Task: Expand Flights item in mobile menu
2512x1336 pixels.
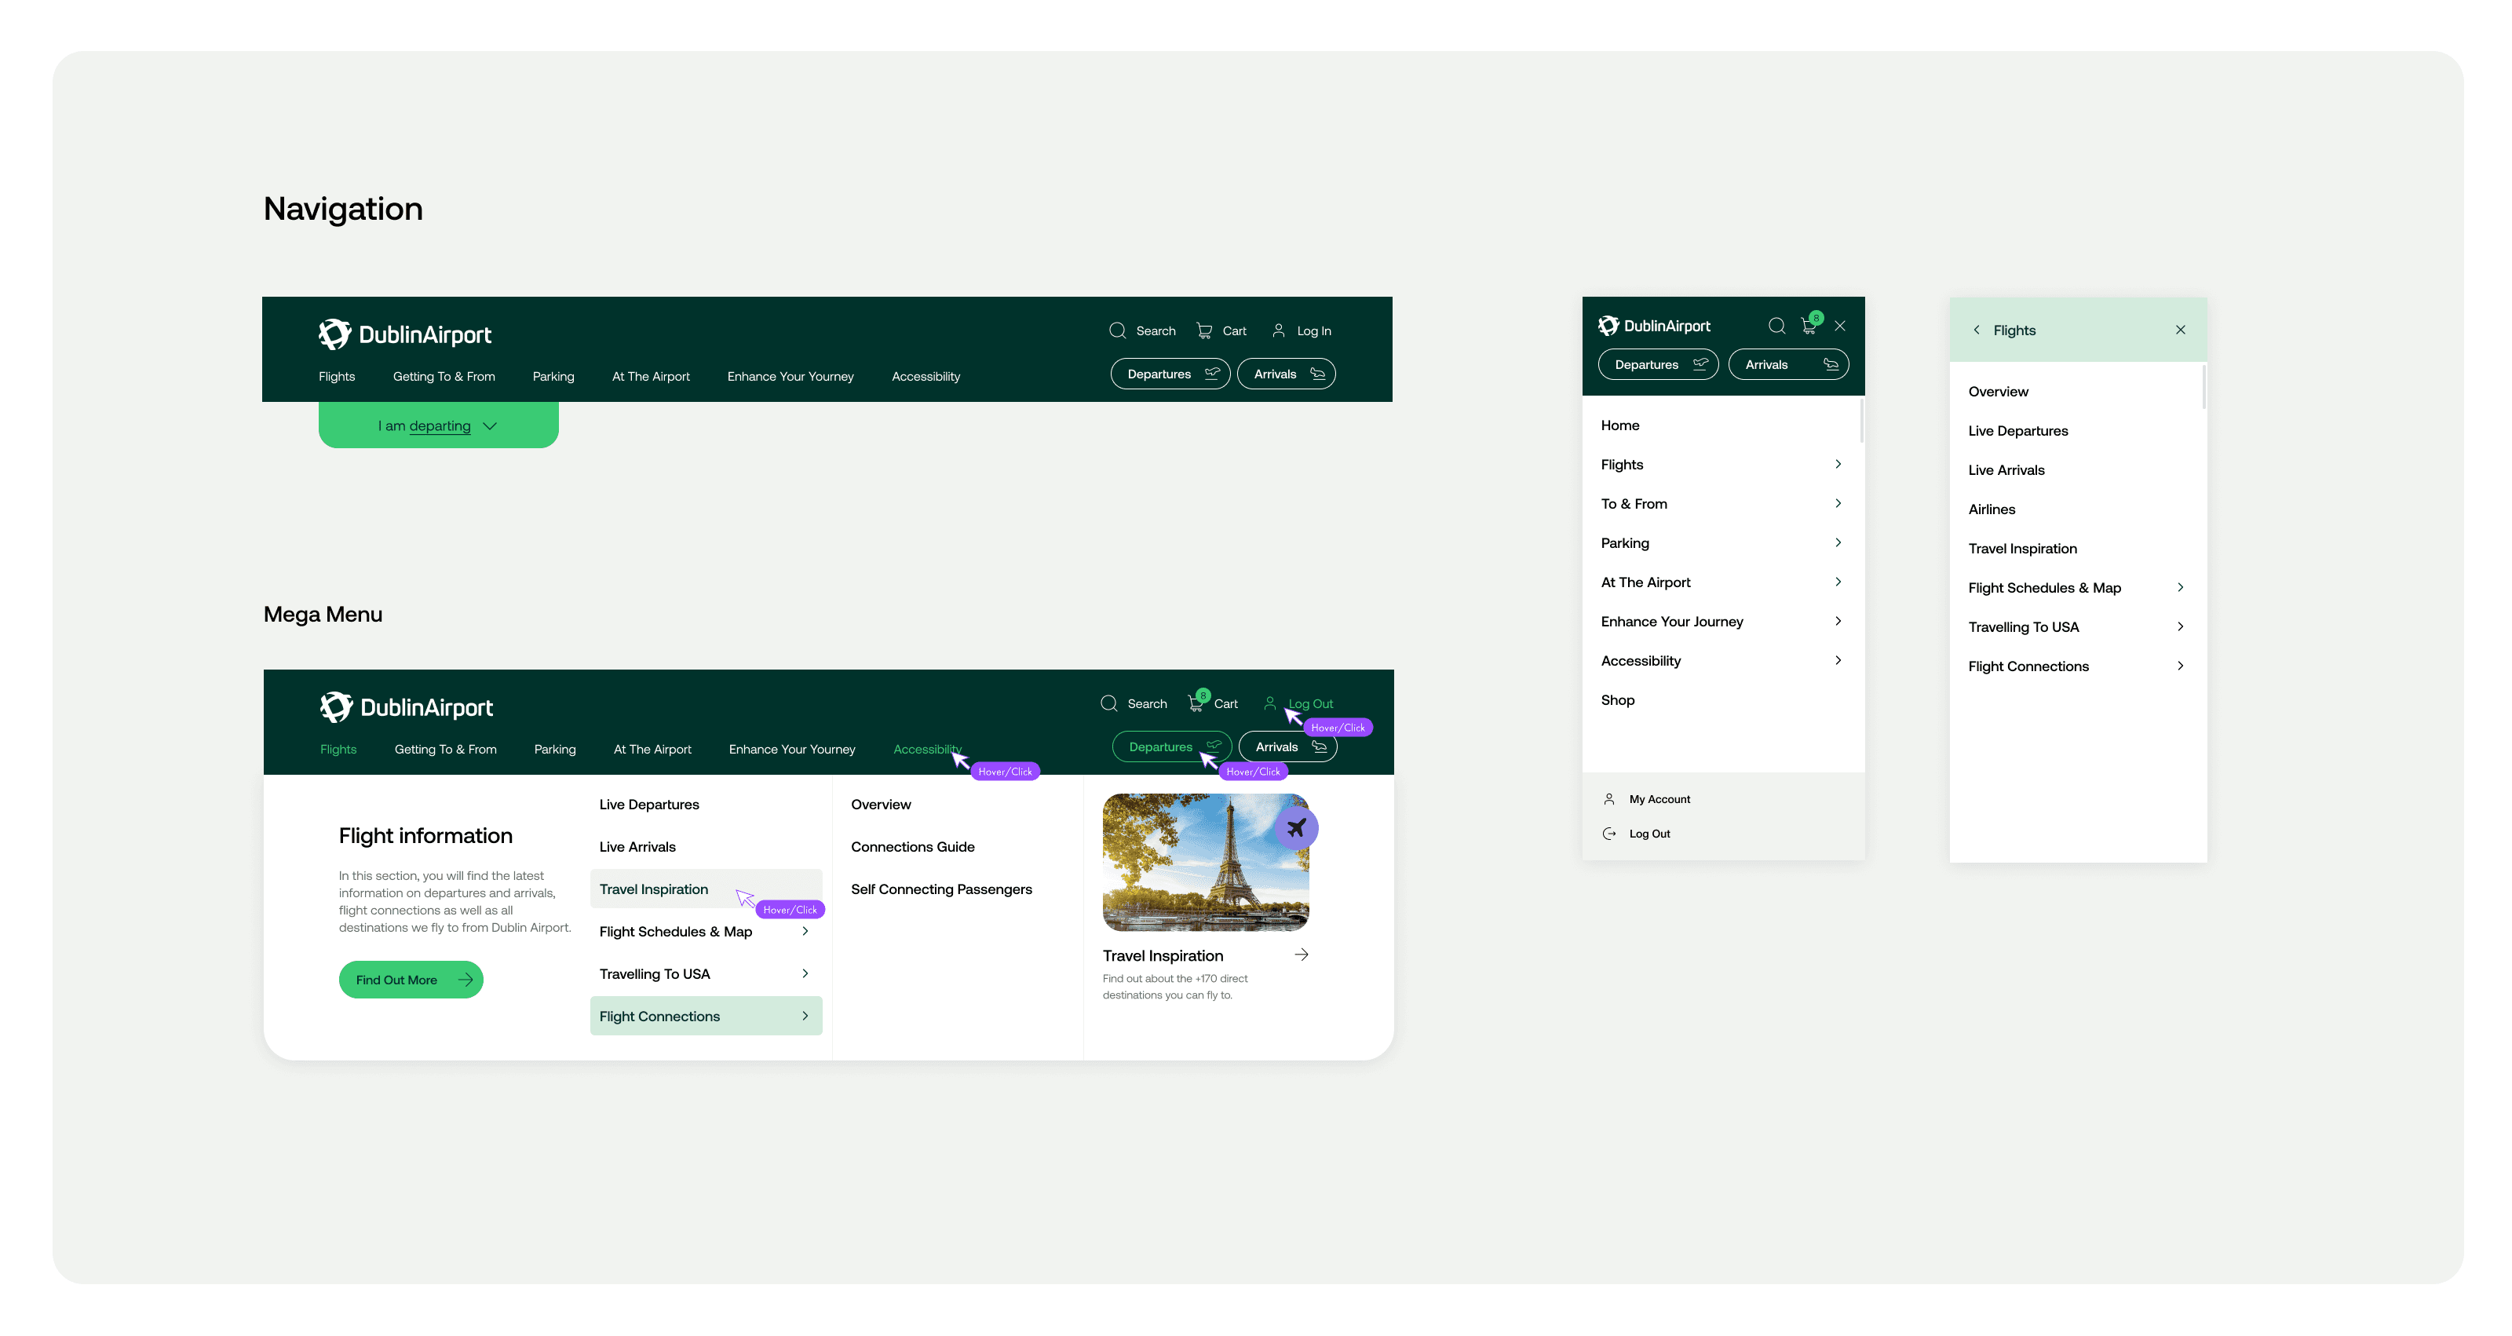Action: coord(1837,464)
